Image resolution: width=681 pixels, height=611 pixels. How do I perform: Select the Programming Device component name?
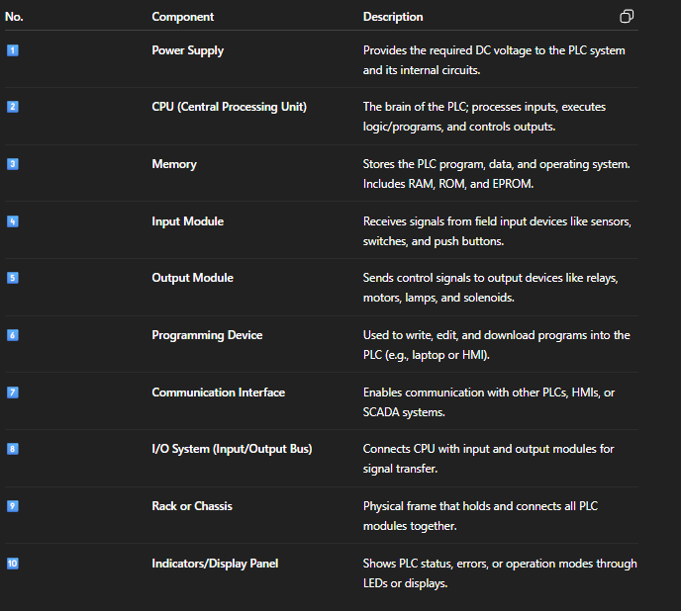[207, 335]
